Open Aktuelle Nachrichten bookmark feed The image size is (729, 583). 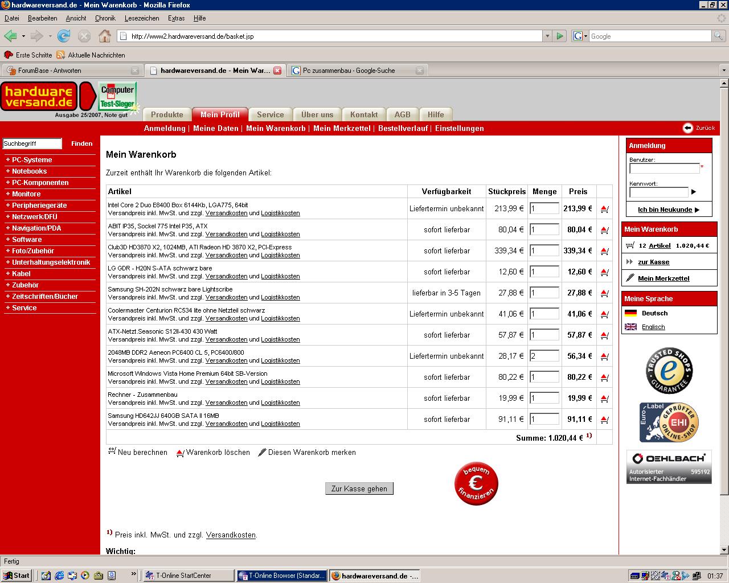91,55
